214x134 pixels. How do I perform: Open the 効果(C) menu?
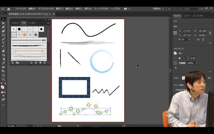click(79, 9)
